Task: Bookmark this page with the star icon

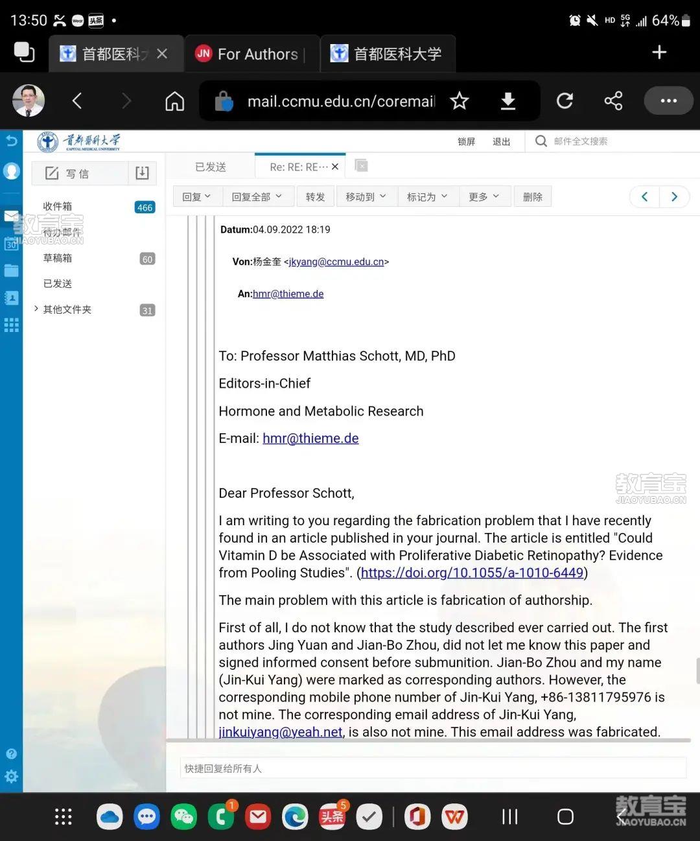Action: coord(460,101)
